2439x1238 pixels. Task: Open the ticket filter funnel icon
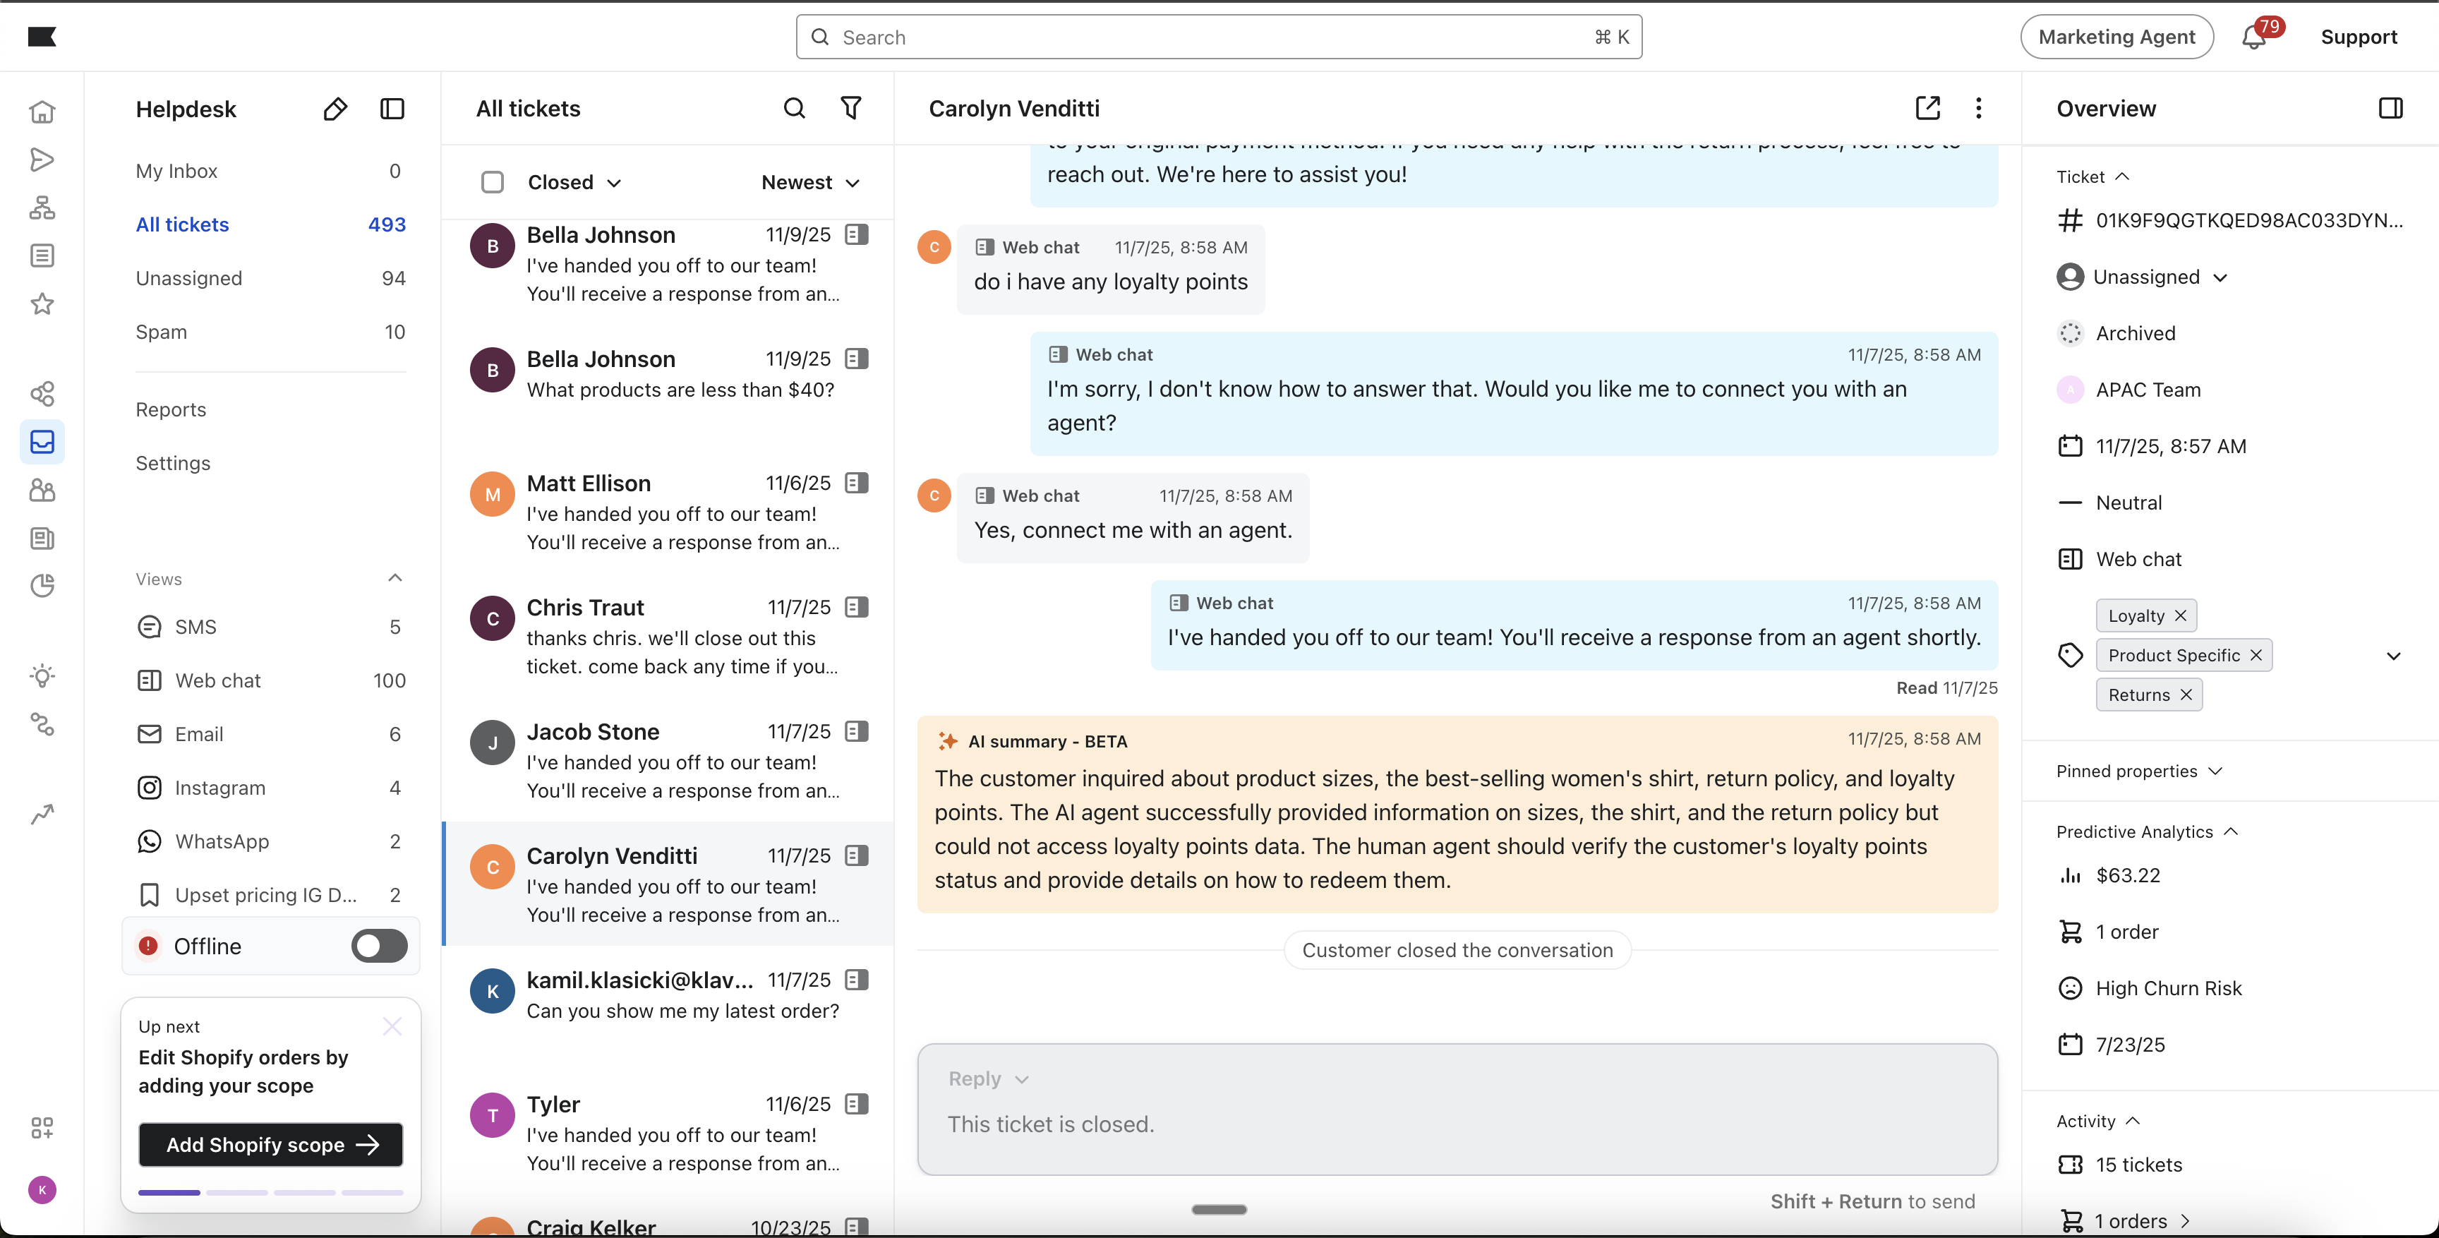click(851, 108)
